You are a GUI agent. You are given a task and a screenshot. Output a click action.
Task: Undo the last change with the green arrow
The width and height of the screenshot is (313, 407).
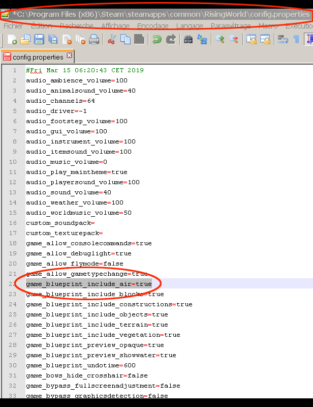coord(157,39)
